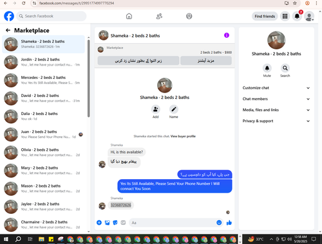Open the Windows Start menu

[6, 239]
